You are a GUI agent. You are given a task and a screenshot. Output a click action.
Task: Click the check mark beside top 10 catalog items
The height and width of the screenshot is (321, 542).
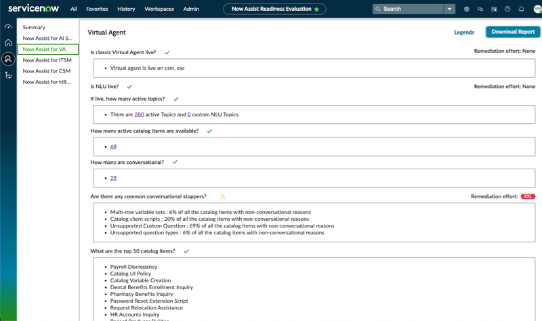pos(186,251)
